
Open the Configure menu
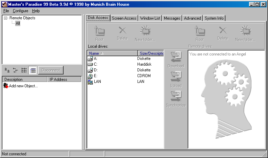coord(20,11)
